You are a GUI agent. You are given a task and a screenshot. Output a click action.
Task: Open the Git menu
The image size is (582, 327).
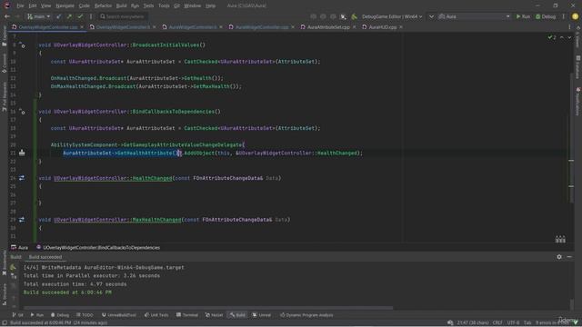[x=176, y=5]
